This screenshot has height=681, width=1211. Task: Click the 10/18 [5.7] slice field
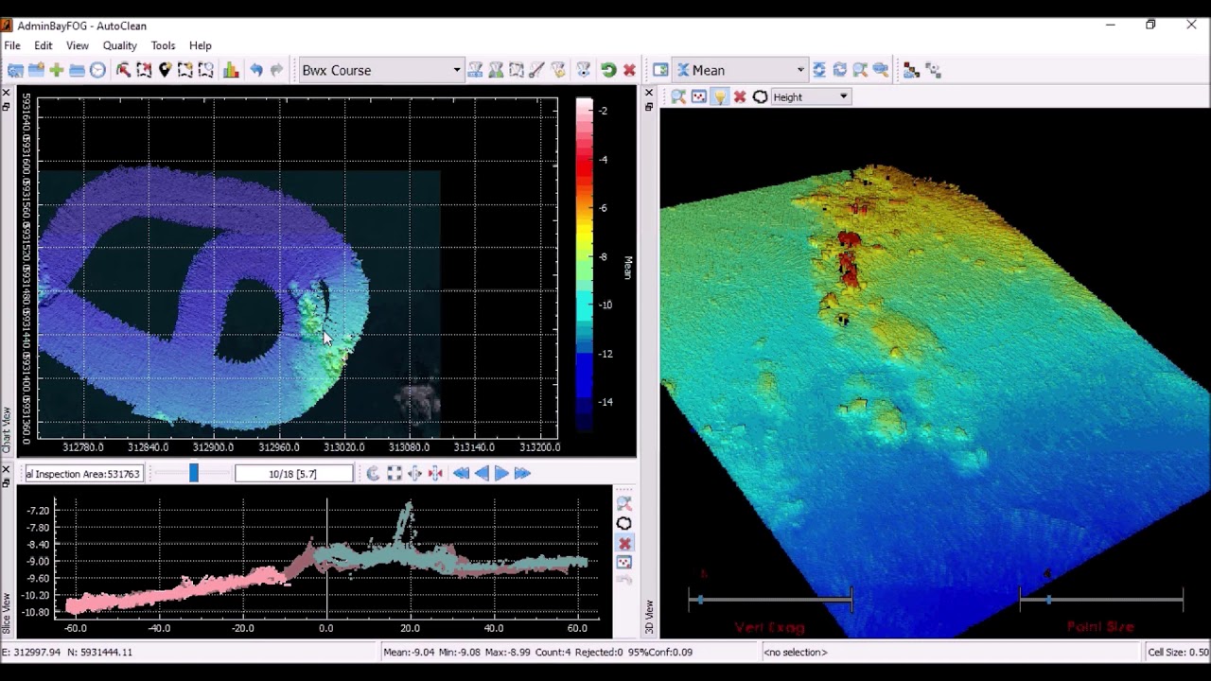pos(293,474)
